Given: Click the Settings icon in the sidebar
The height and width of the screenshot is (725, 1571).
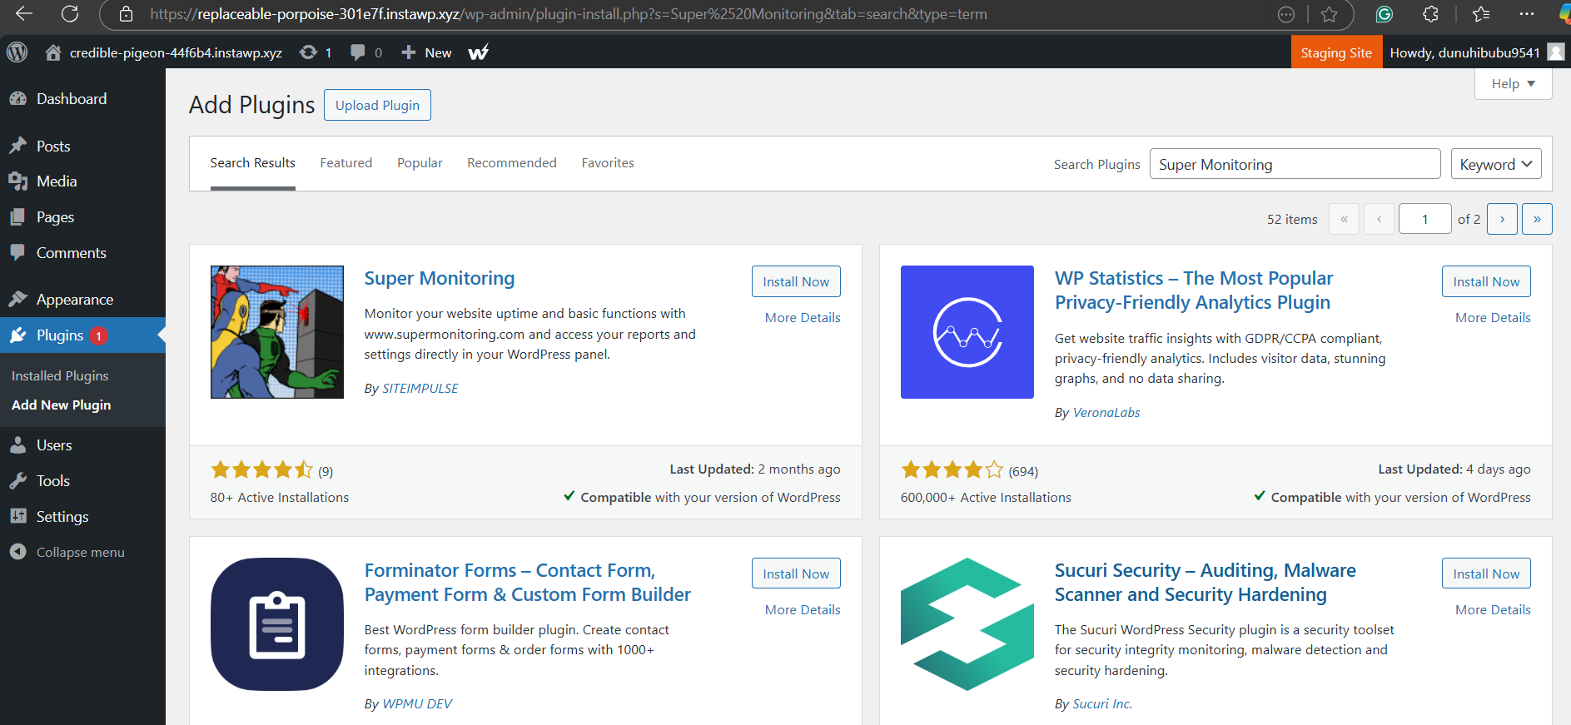Looking at the screenshot, I should (x=18, y=516).
